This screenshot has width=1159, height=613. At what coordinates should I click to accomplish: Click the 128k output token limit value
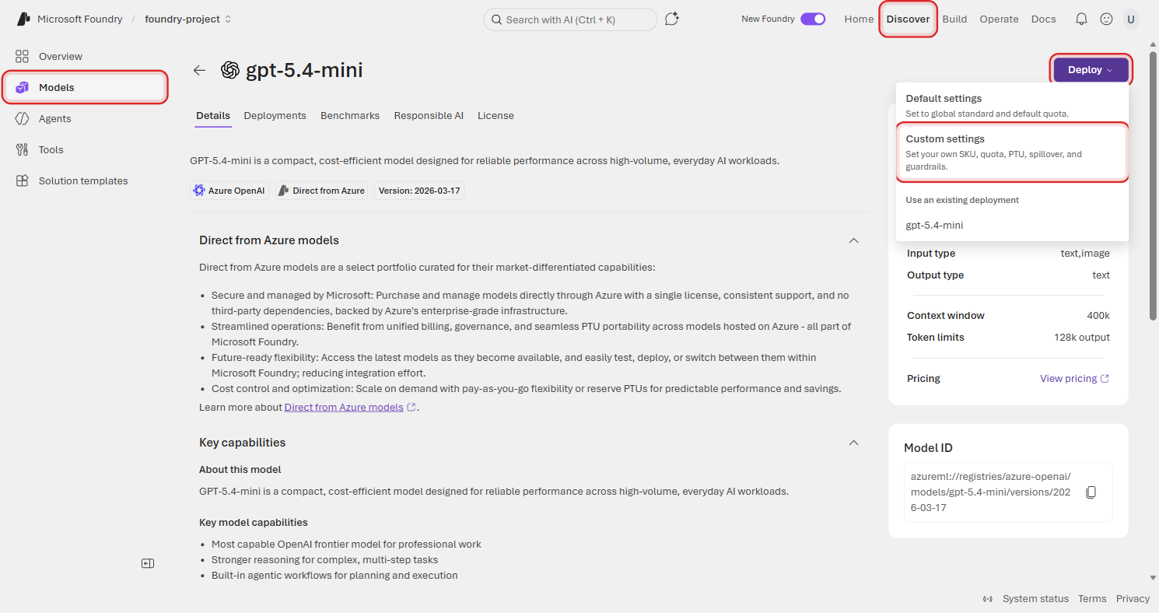[1082, 338]
